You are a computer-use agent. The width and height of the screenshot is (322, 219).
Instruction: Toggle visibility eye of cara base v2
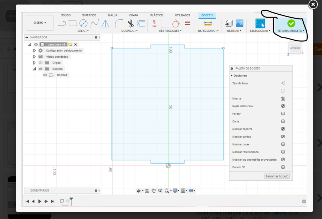[x=36, y=44]
